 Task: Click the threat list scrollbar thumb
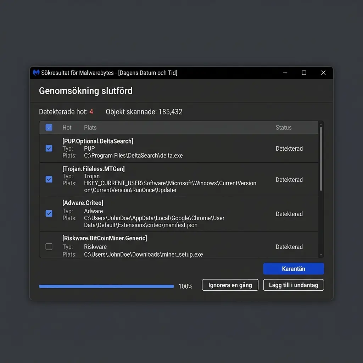click(x=321, y=159)
